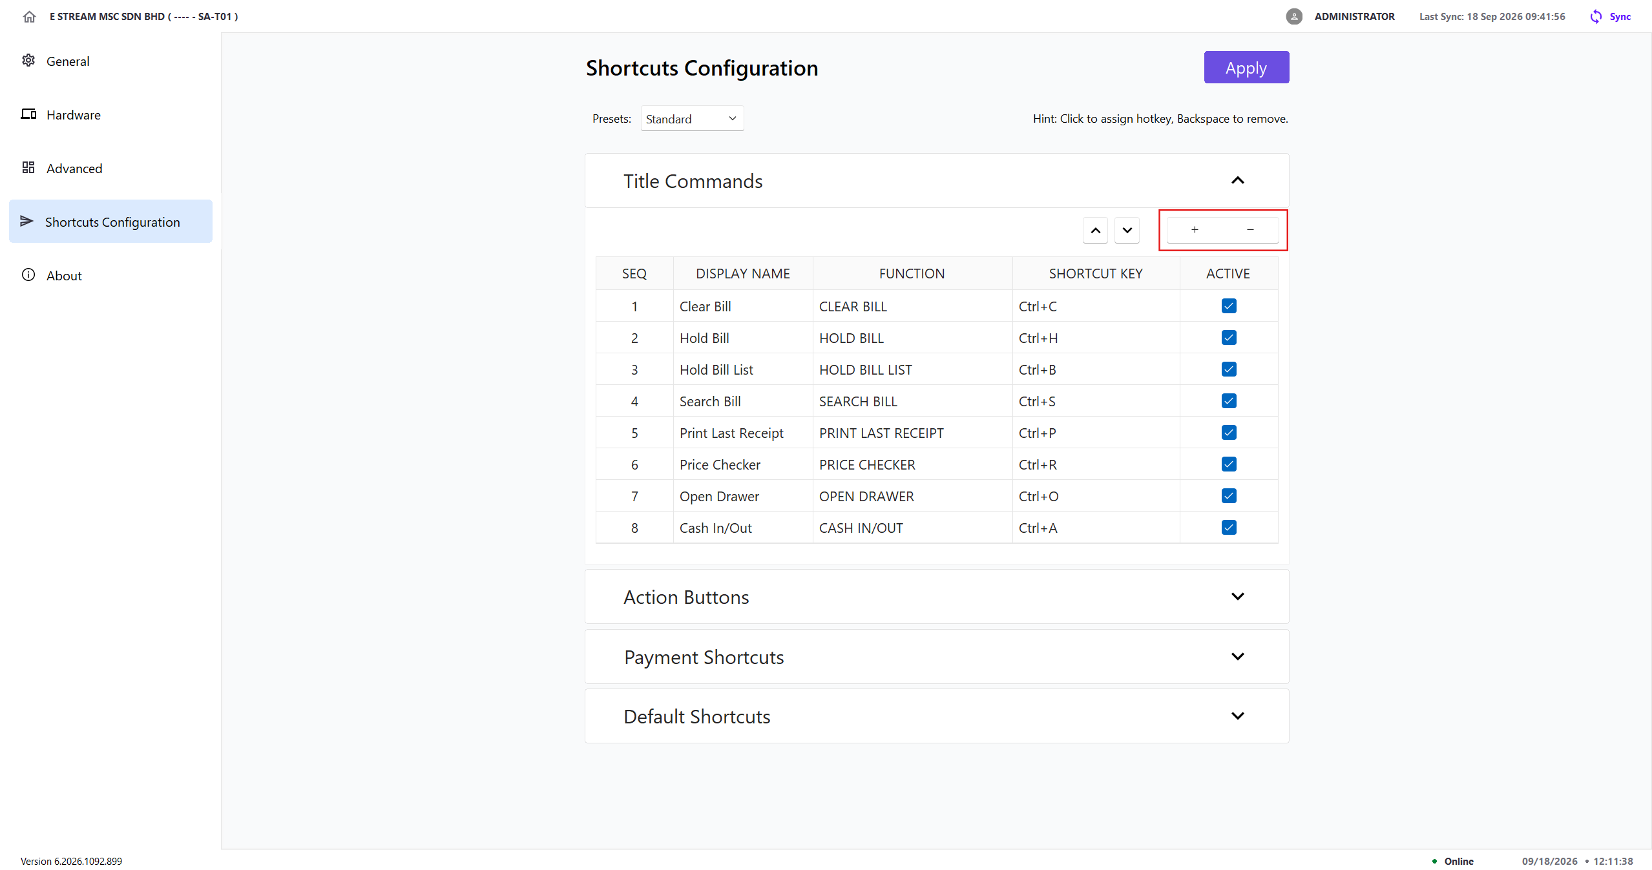Click the General gear icon

tap(28, 61)
